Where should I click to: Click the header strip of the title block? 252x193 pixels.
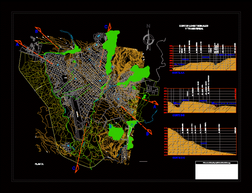(x=216, y=163)
